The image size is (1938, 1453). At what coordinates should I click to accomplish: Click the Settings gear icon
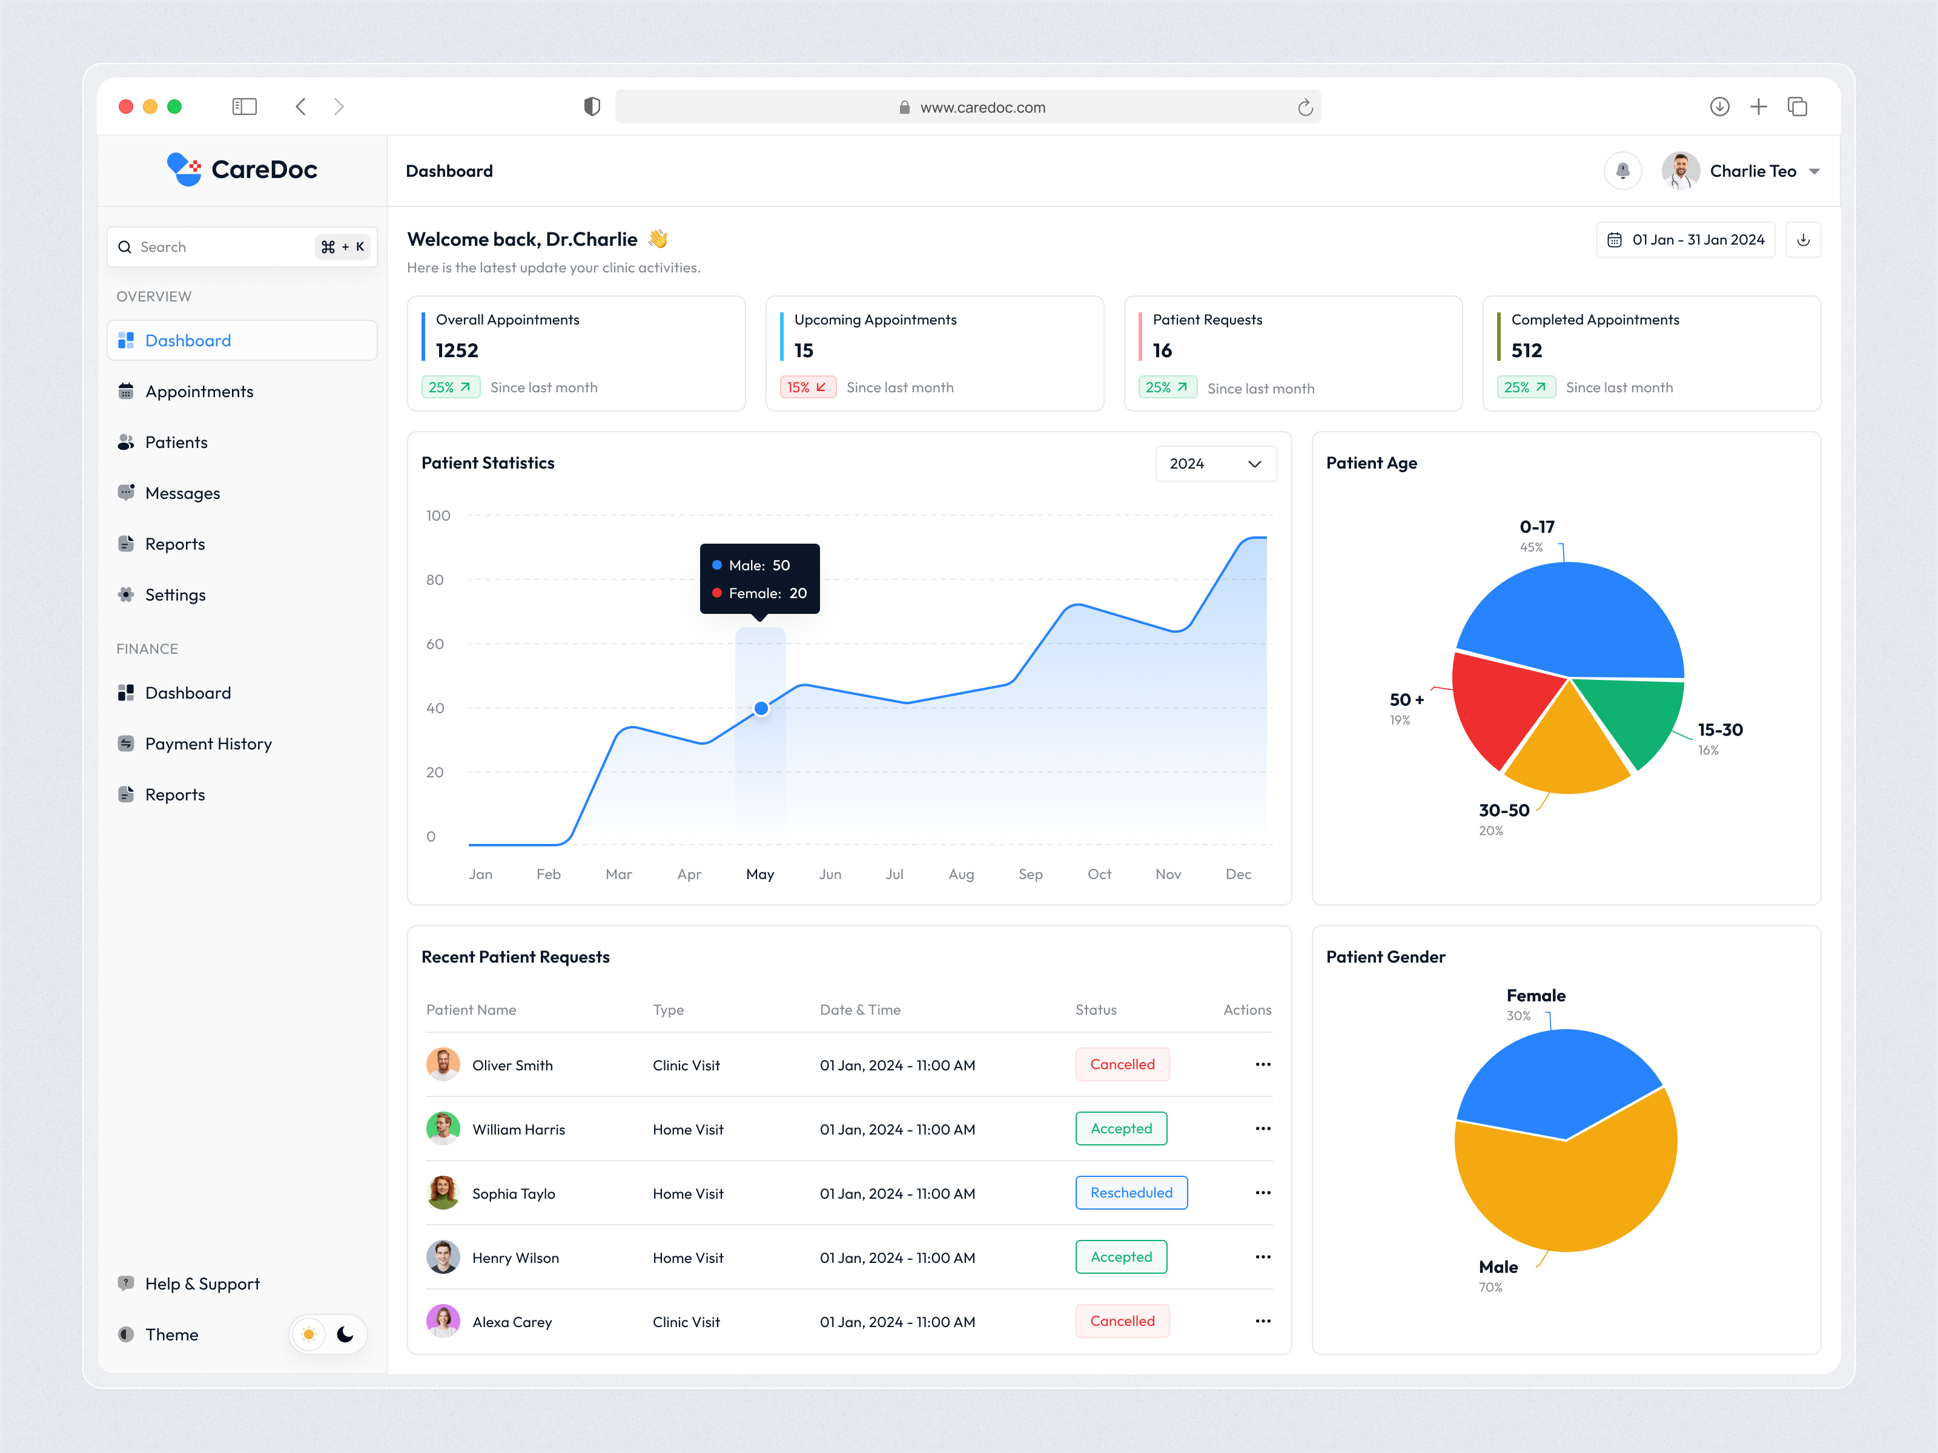pos(126,594)
